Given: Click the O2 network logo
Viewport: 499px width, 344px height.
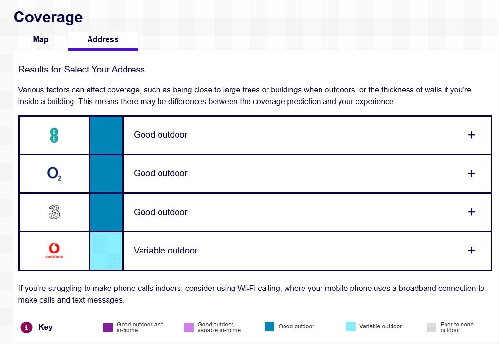Looking at the screenshot, I should pos(54,174).
